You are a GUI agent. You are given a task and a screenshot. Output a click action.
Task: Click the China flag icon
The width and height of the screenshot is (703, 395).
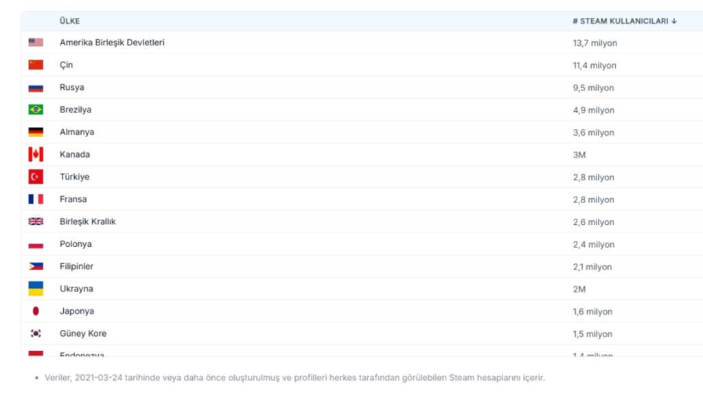(36, 65)
